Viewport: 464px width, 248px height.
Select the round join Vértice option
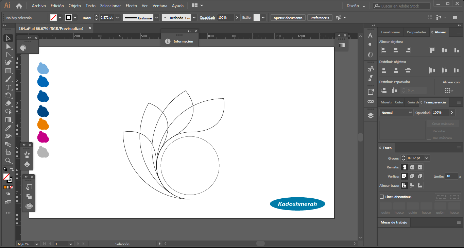coord(412,176)
